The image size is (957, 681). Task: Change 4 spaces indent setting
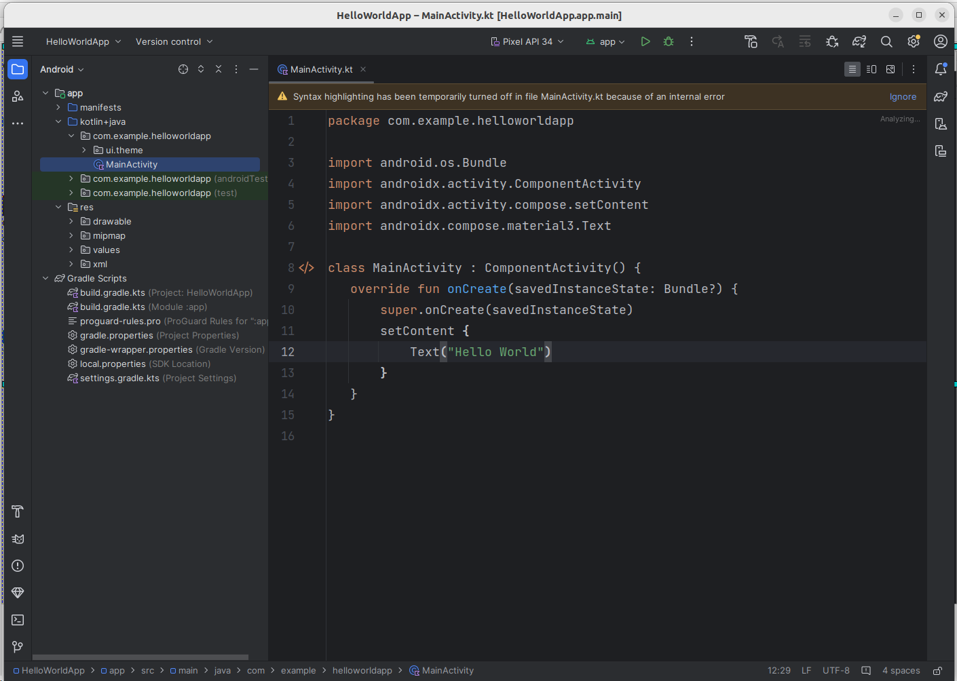point(901,671)
